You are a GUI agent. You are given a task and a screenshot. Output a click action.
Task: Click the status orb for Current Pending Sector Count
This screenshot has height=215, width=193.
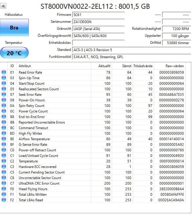click(x=4, y=172)
